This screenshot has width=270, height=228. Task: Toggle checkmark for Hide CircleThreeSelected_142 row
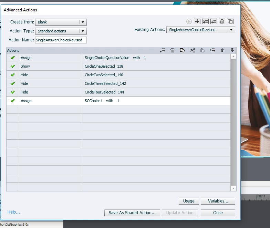tap(12, 83)
